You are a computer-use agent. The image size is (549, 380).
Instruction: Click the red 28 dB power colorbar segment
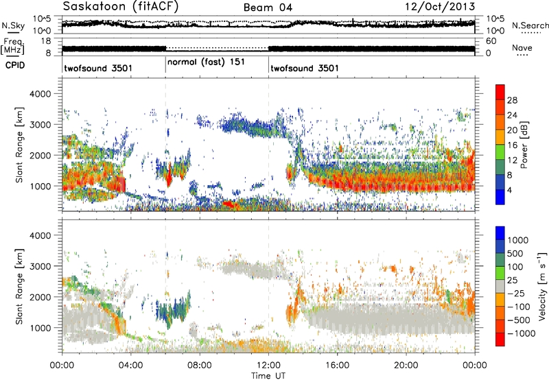point(500,92)
